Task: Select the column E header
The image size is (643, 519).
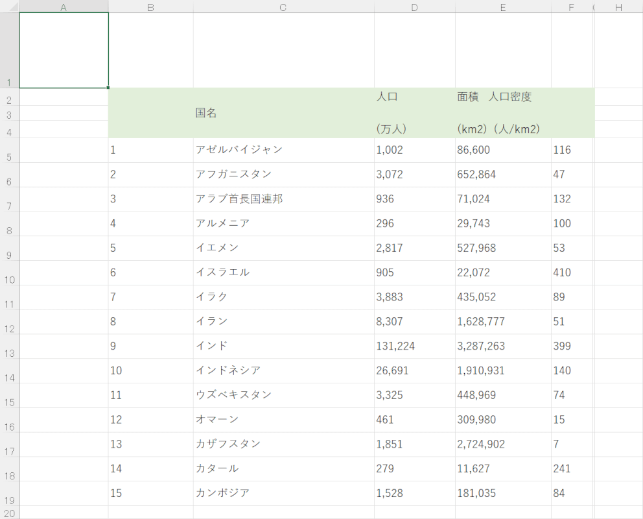Action: coord(503,6)
